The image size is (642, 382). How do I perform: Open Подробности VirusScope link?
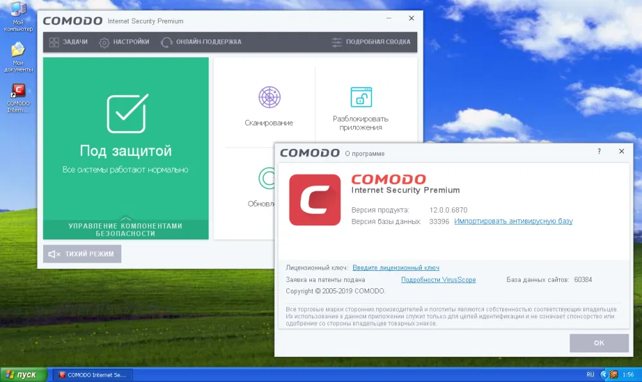[438, 280]
